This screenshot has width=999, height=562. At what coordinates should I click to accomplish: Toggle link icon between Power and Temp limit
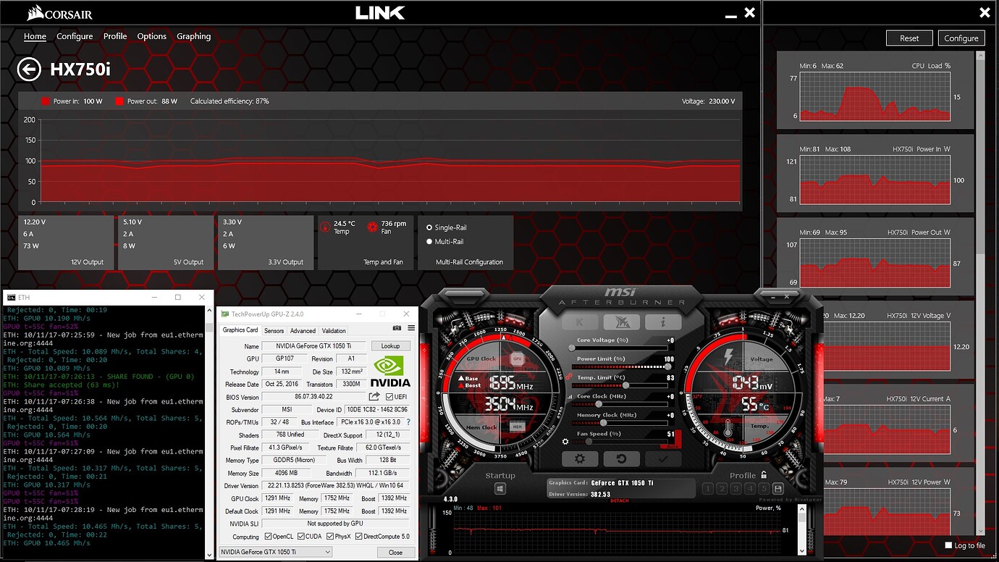pyautogui.click(x=570, y=377)
